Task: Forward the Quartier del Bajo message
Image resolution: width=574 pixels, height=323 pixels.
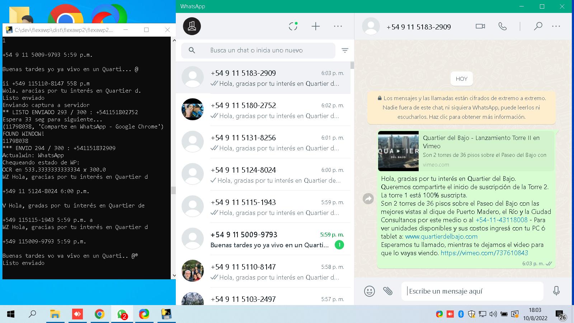Action: [x=368, y=198]
